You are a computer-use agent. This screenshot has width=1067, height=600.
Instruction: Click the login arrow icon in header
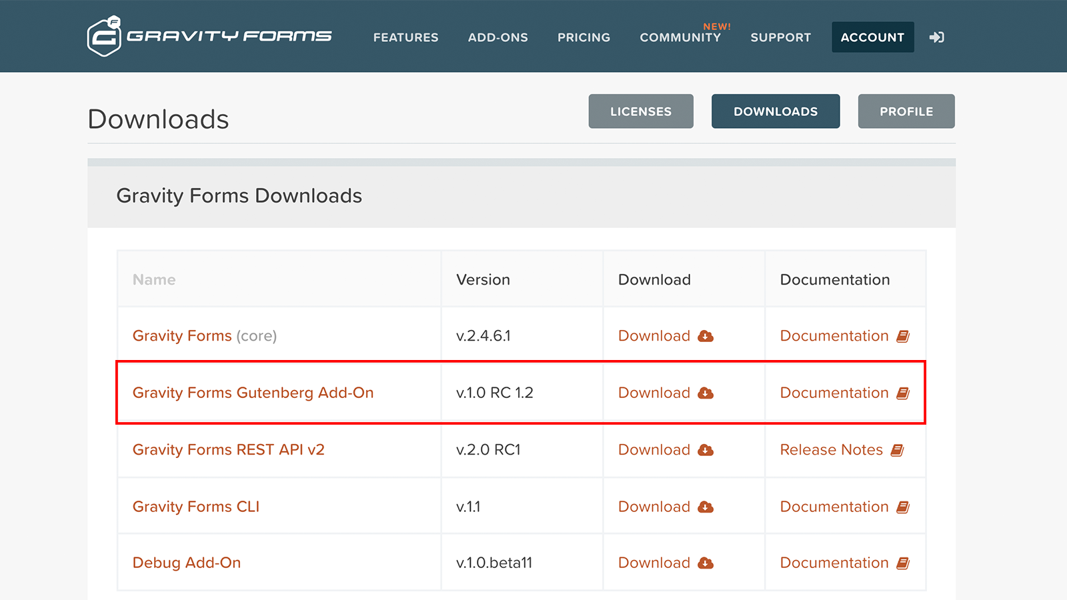[937, 37]
